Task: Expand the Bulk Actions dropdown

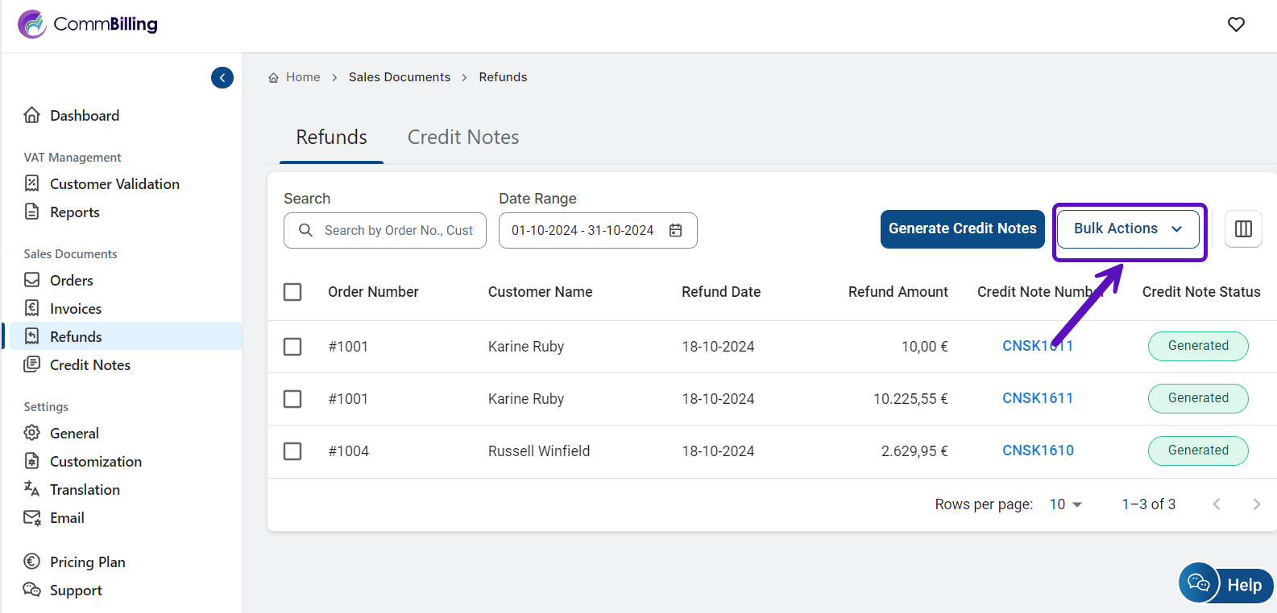Action: 1128,229
